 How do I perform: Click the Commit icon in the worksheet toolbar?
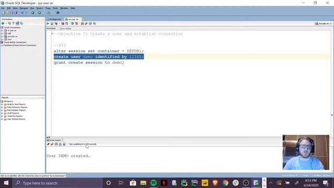click(x=72, y=23)
